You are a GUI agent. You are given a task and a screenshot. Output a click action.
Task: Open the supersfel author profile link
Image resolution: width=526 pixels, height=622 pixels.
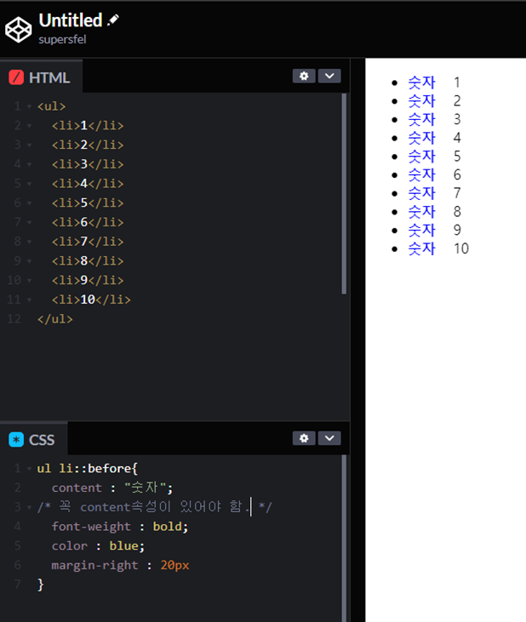pyautogui.click(x=62, y=39)
